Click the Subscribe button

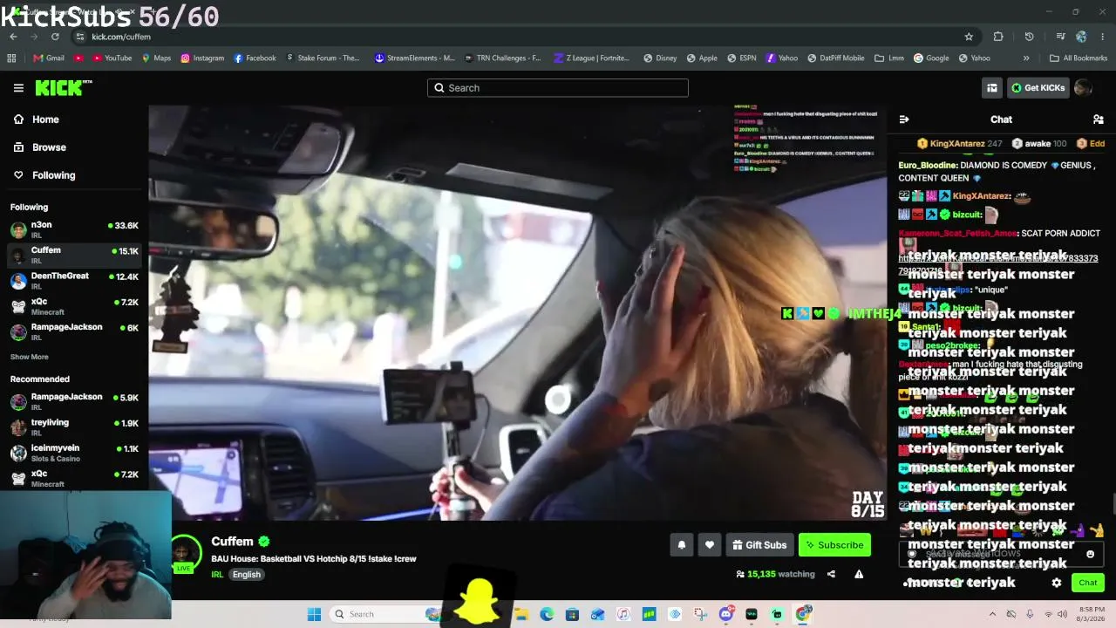click(834, 545)
